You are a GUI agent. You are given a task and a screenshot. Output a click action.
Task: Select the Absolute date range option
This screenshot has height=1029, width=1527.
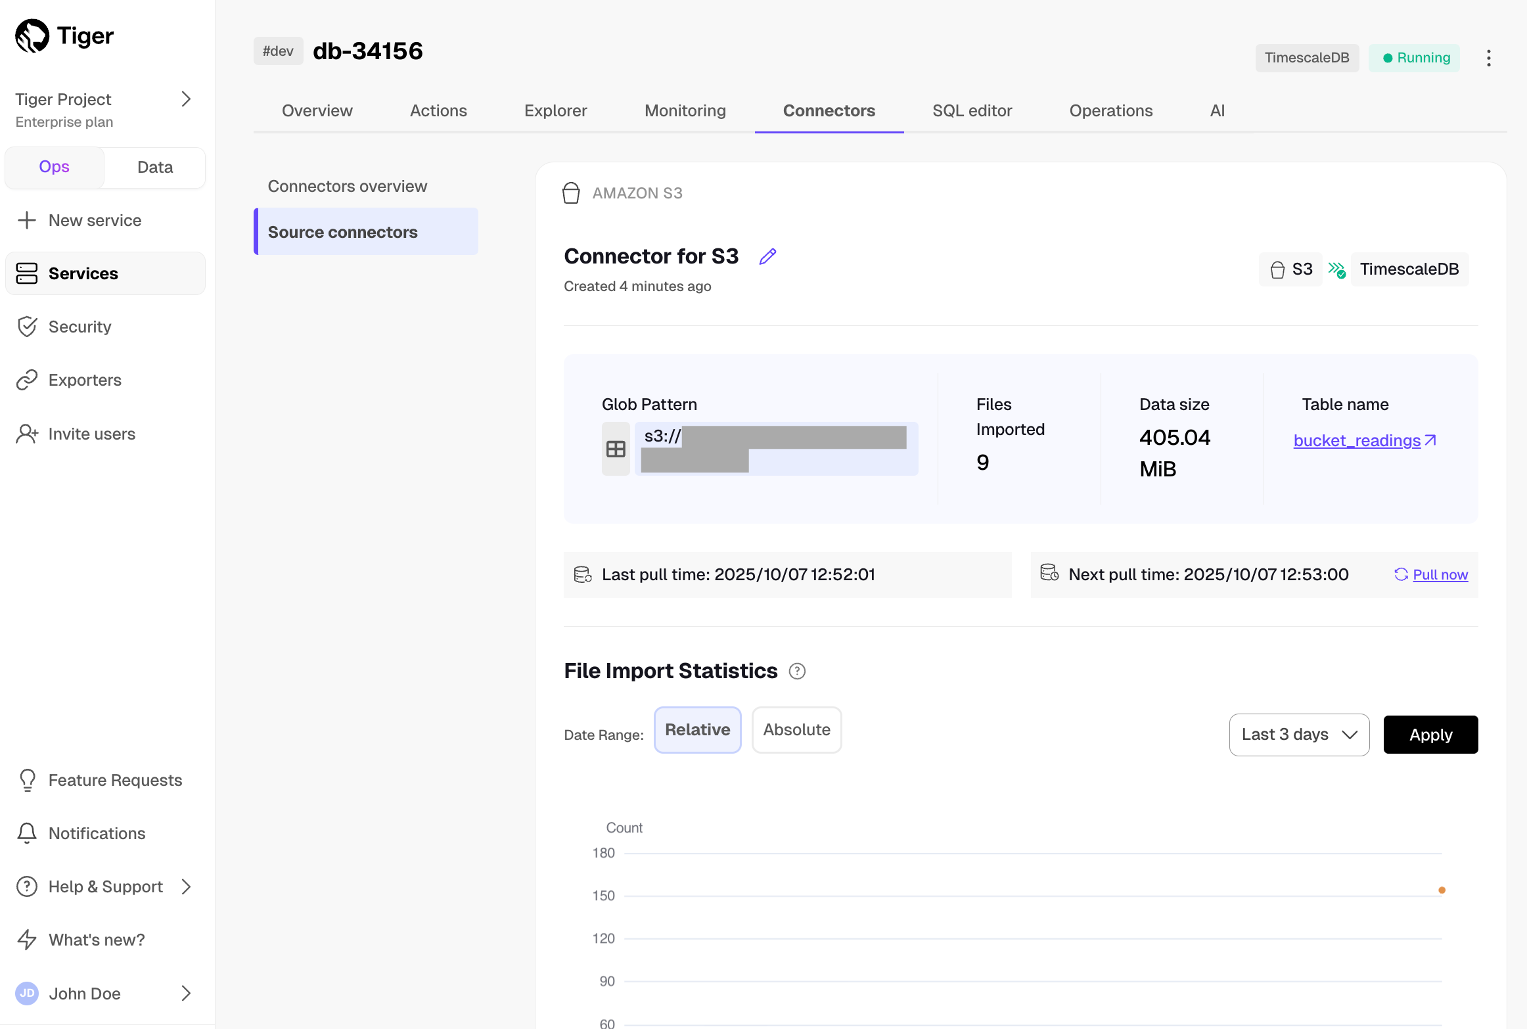tap(796, 729)
